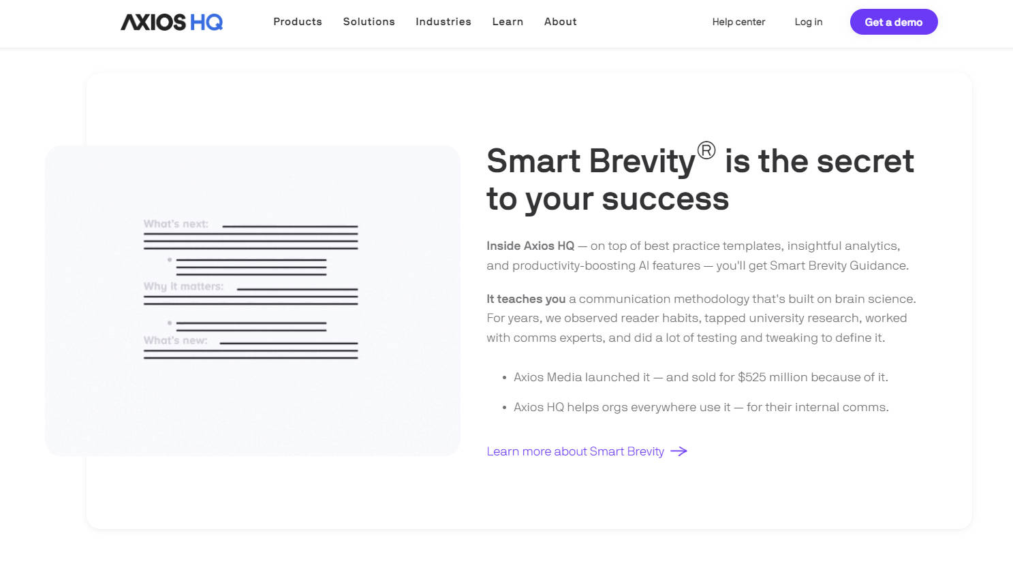The image size is (1013, 580).
Task: Click "Why it matters:" label in illustration
Action: coord(183,287)
